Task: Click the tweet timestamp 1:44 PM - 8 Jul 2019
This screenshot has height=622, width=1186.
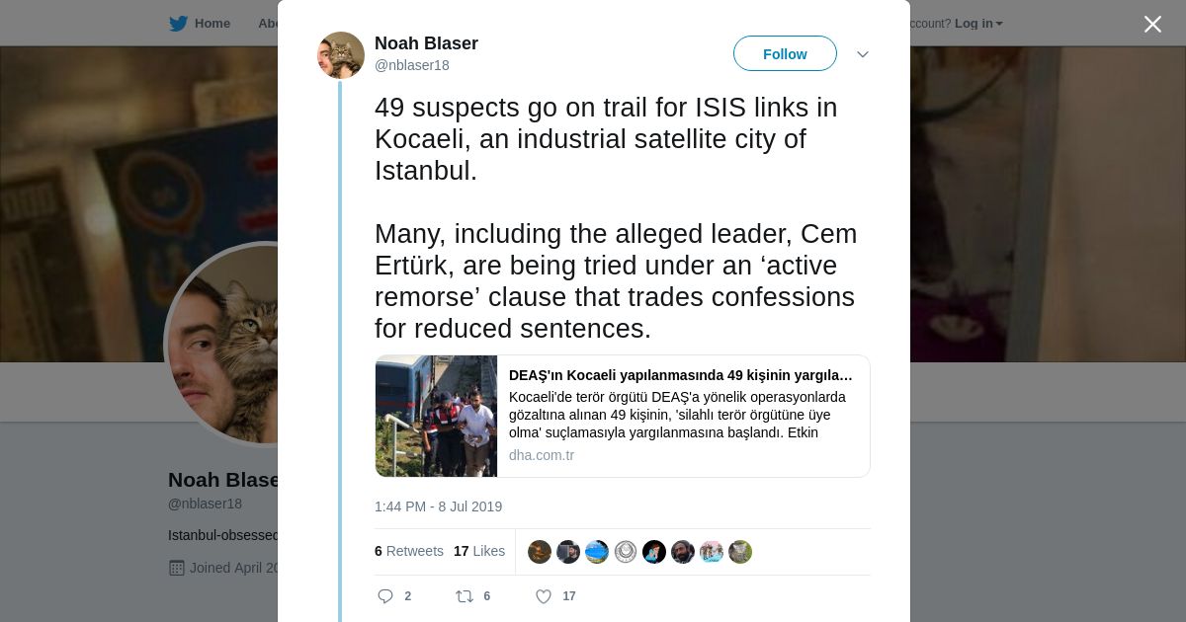Action: tap(438, 506)
